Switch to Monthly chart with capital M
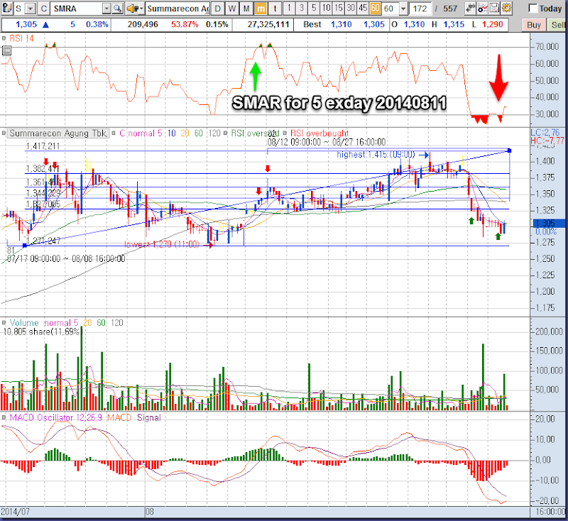The width and height of the screenshot is (568, 521). 246,9
